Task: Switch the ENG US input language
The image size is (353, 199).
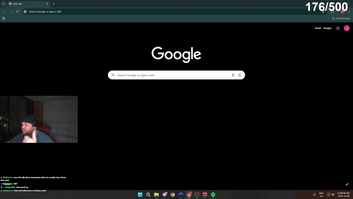Action: [321, 195]
